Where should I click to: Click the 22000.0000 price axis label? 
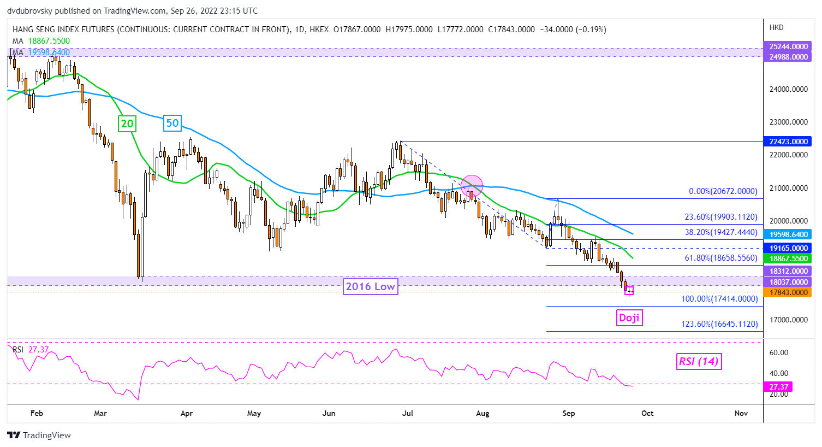(x=789, y=155)
